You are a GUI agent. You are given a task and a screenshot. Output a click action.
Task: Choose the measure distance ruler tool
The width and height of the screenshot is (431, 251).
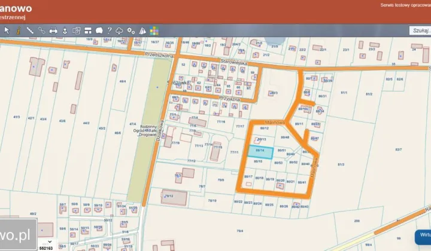30,30
